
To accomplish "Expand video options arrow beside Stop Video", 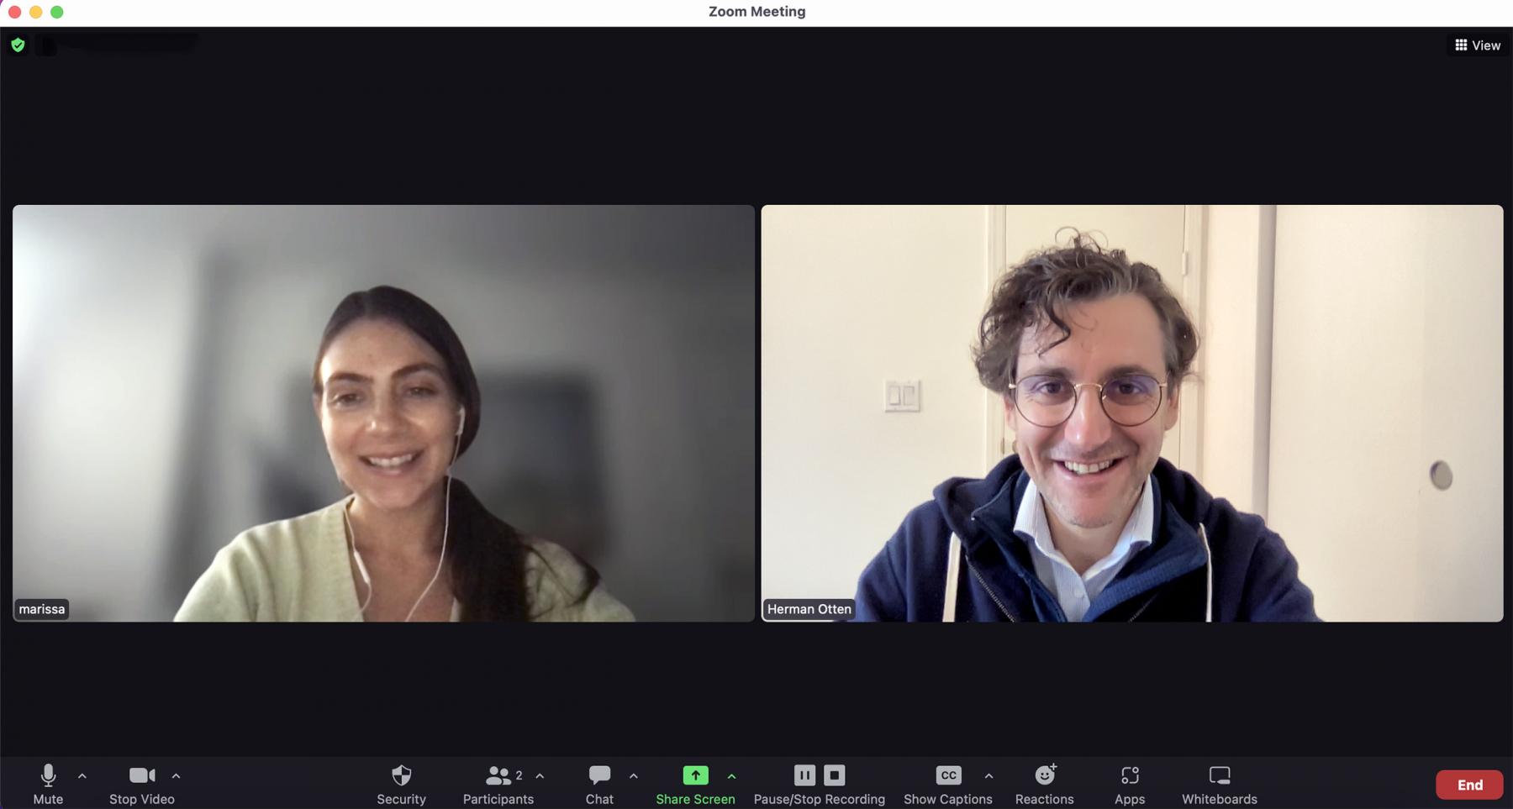I will pyautogui.click(x=176, y=776).
